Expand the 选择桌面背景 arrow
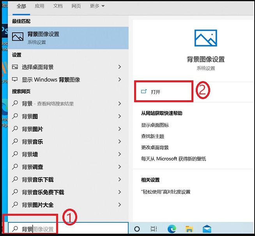 tap(120, 67)
